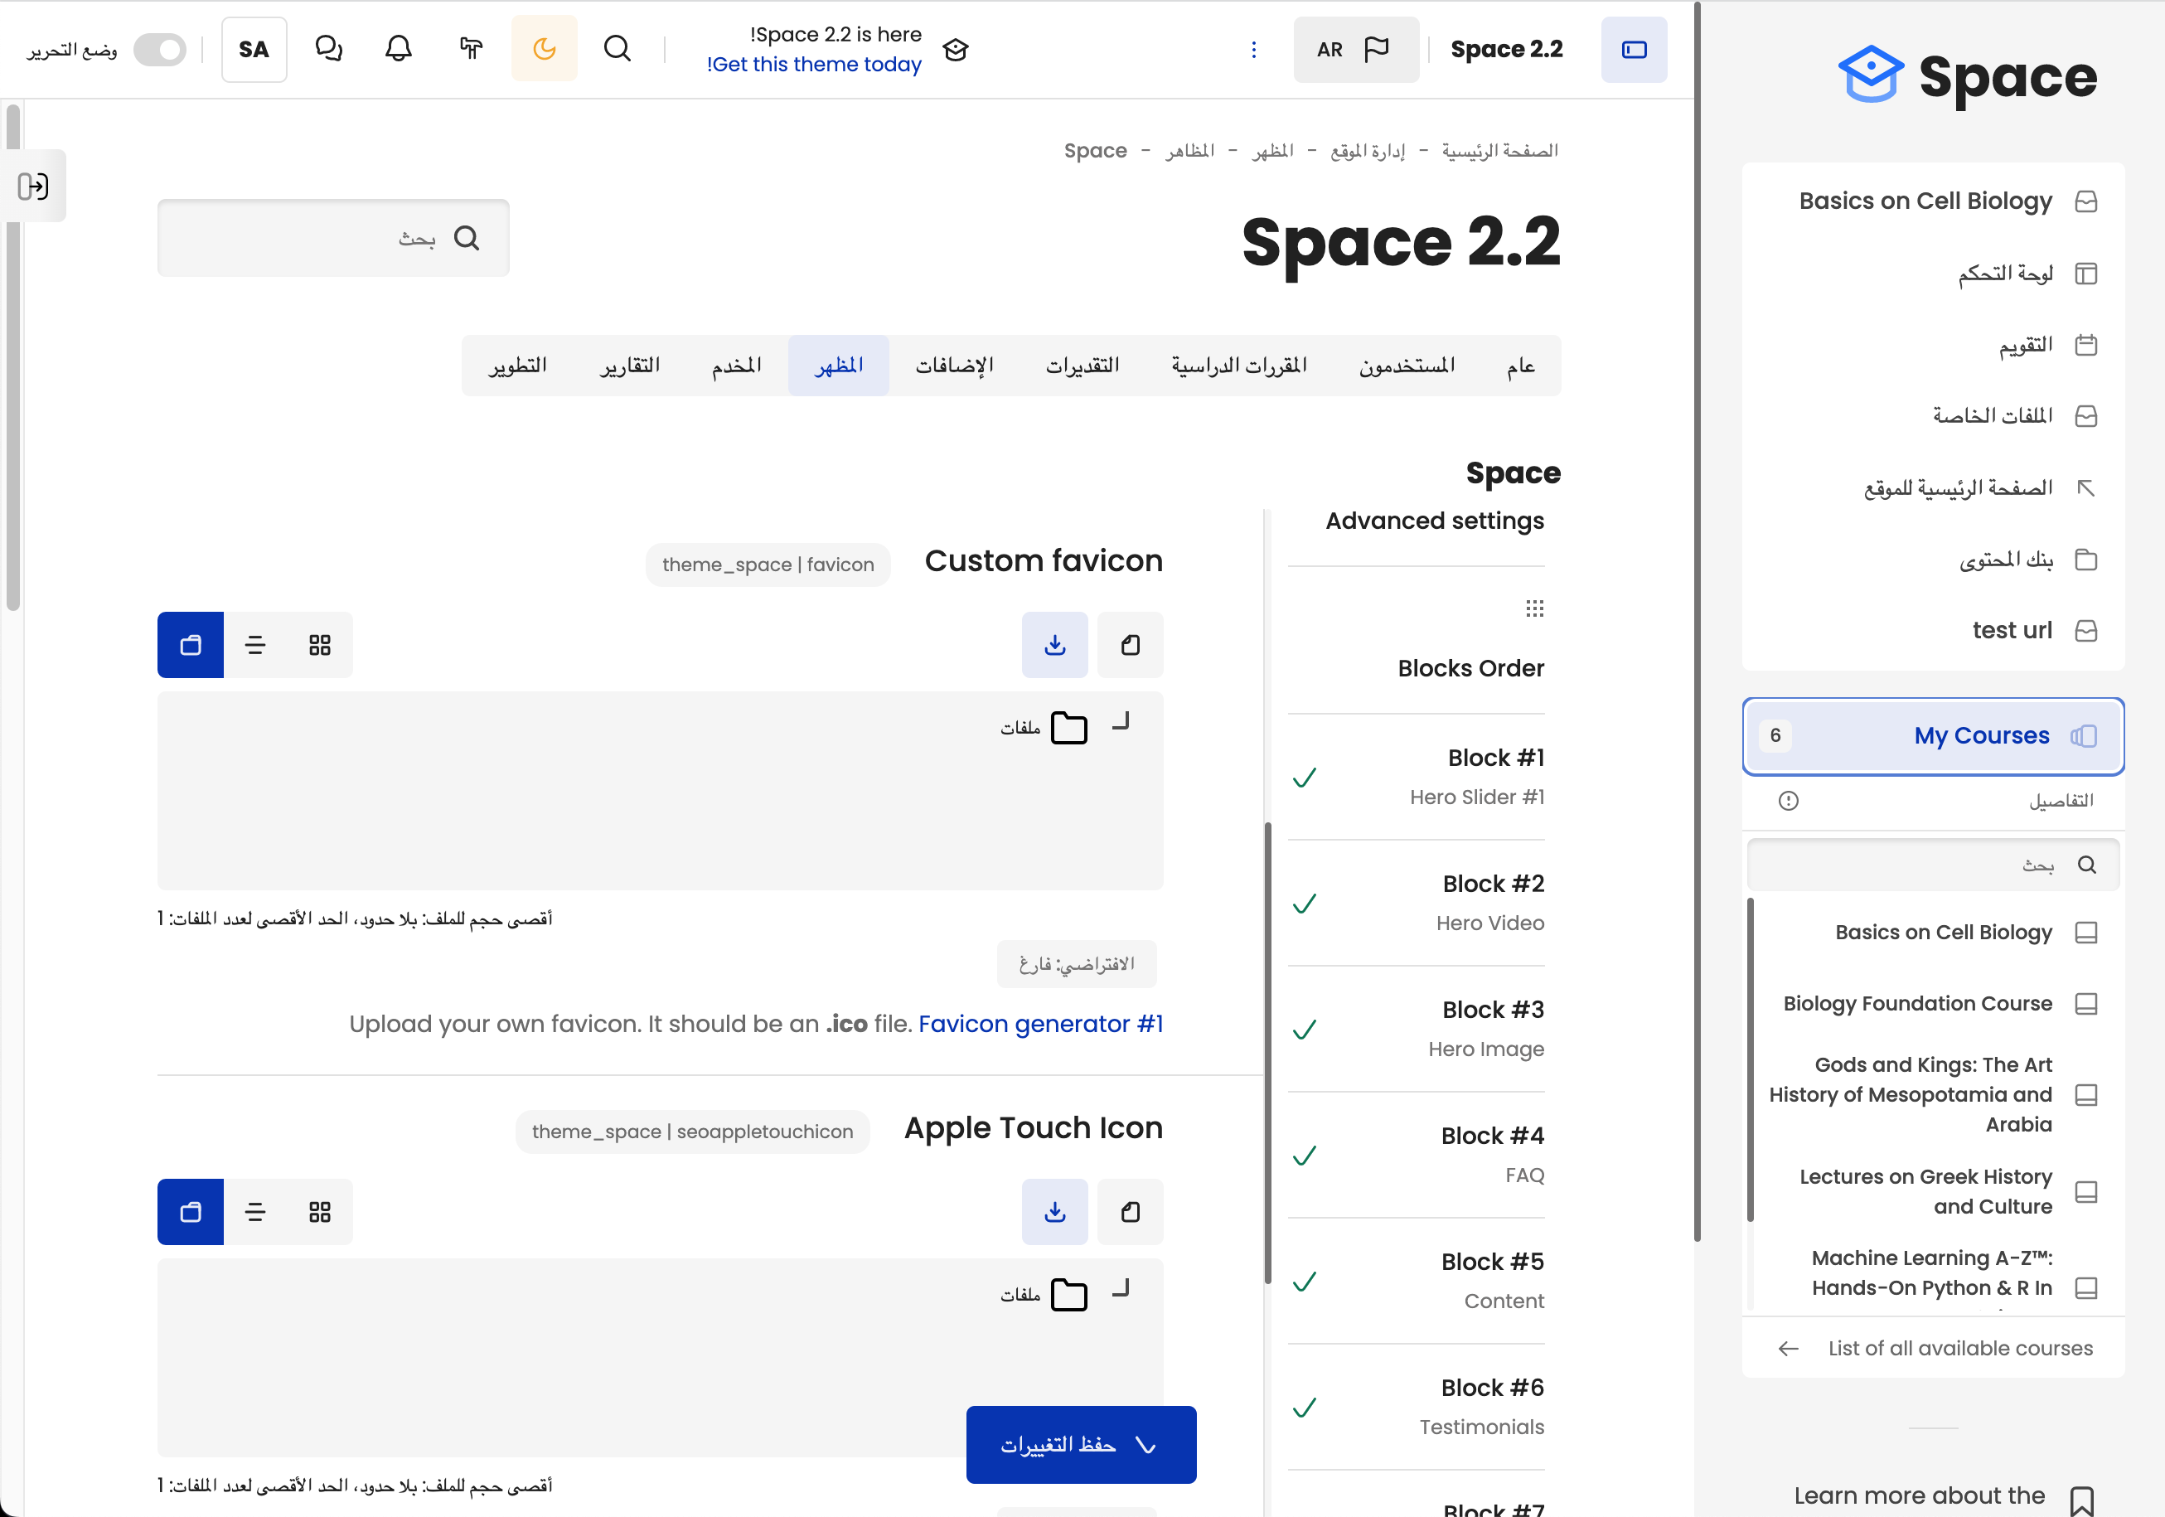
Task: Switch to the التقديرات tab
Action: 1082,365
